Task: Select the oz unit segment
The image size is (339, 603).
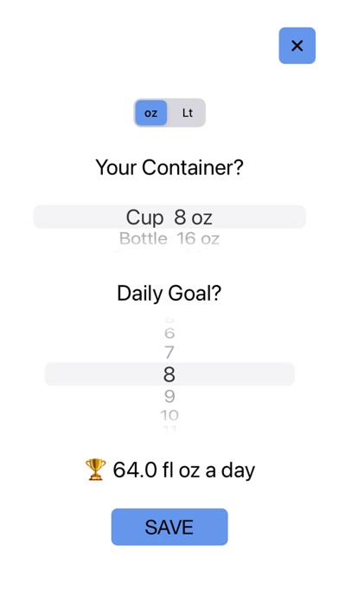Action: click(150, 113)
